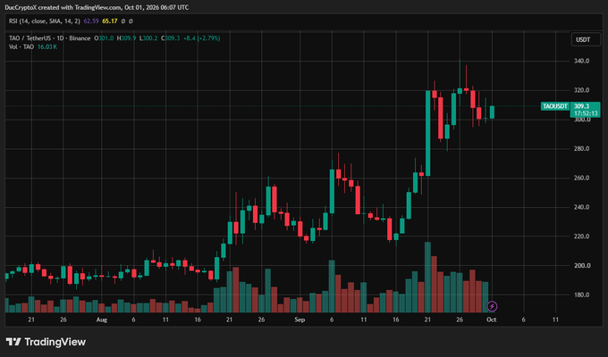Screen dimensions: 608x357
Task: Click the chart header credit text
Action: (97, 7)
